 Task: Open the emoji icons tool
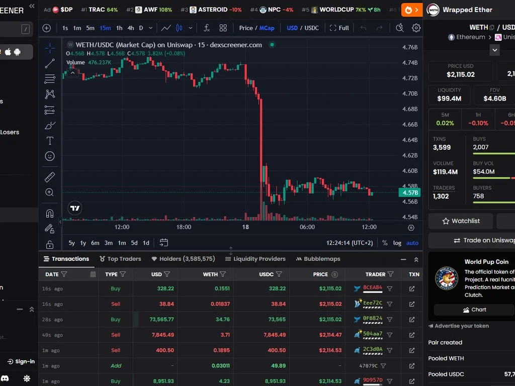click(50, 156)
